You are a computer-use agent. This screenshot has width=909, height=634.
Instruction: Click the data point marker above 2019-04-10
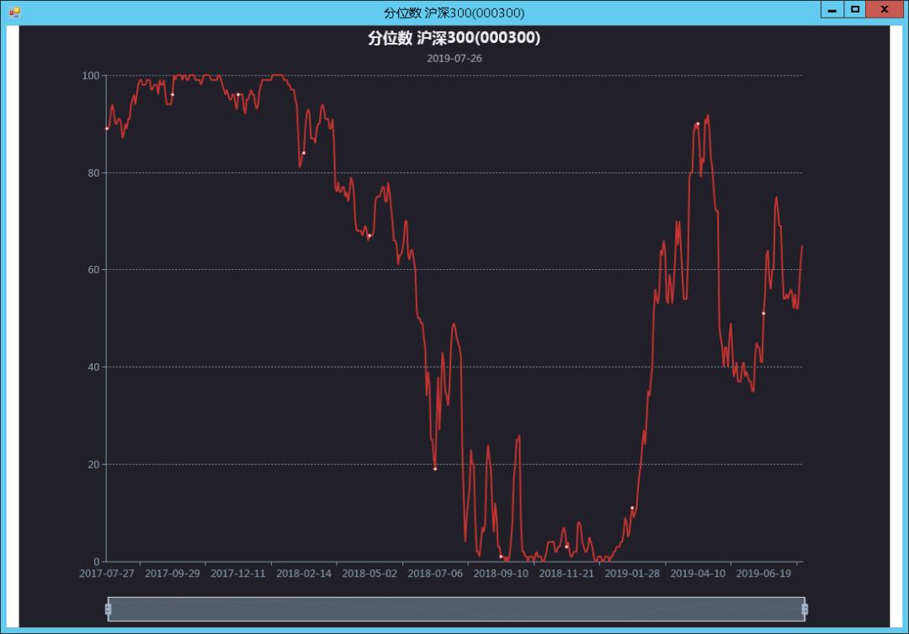tap(698, 124)
